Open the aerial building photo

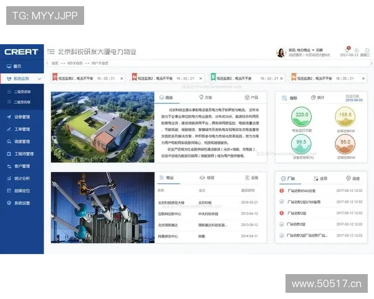pyautogui.click(x=103, y=127)
